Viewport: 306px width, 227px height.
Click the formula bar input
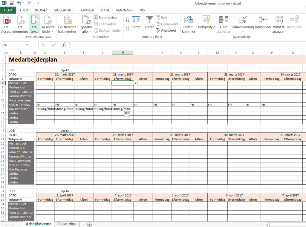187,45
